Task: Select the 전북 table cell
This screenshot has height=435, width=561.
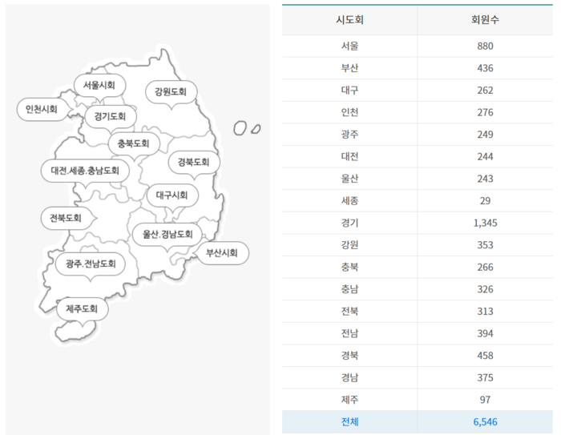Action: [349, 311]
